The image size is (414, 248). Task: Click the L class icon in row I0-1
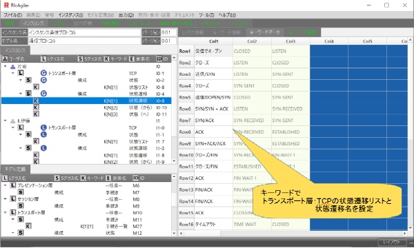point(21,73)
